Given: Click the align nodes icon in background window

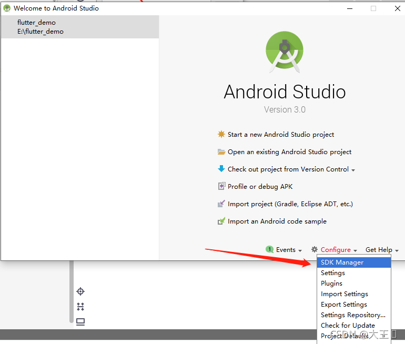Looking at the screenshot, I should 80,307.
